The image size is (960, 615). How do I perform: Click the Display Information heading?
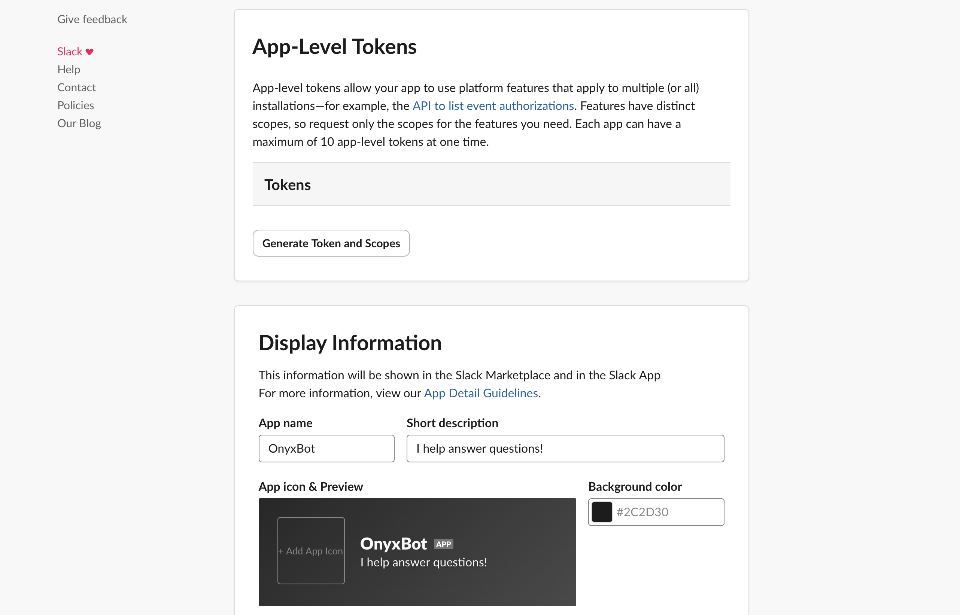pyautogui.click(x=350, y=342)
